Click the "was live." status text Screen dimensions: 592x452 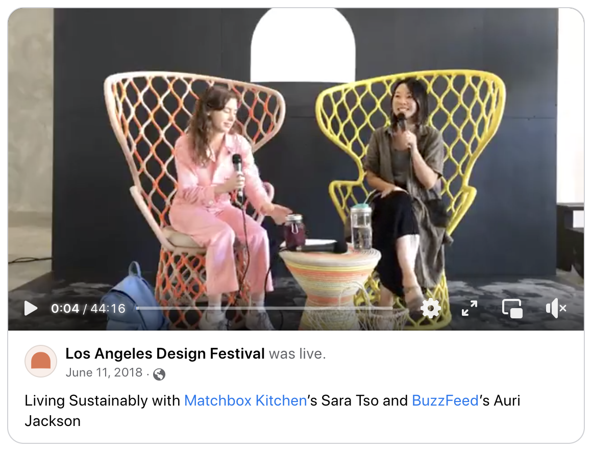coord(297,354)
